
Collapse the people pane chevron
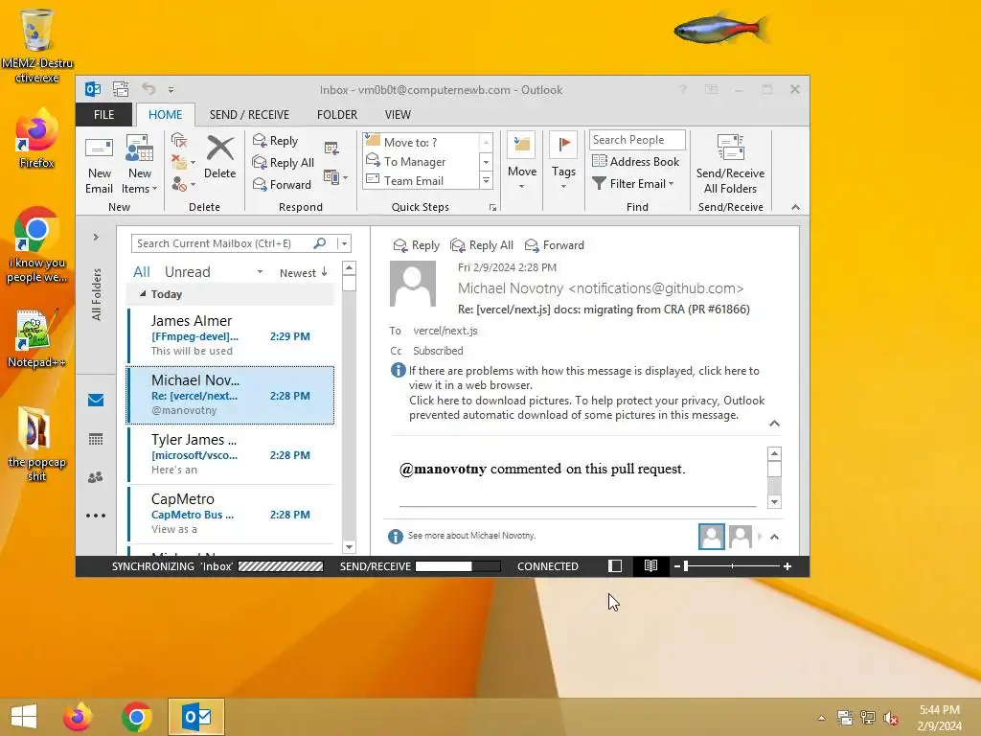pos(774,537)
